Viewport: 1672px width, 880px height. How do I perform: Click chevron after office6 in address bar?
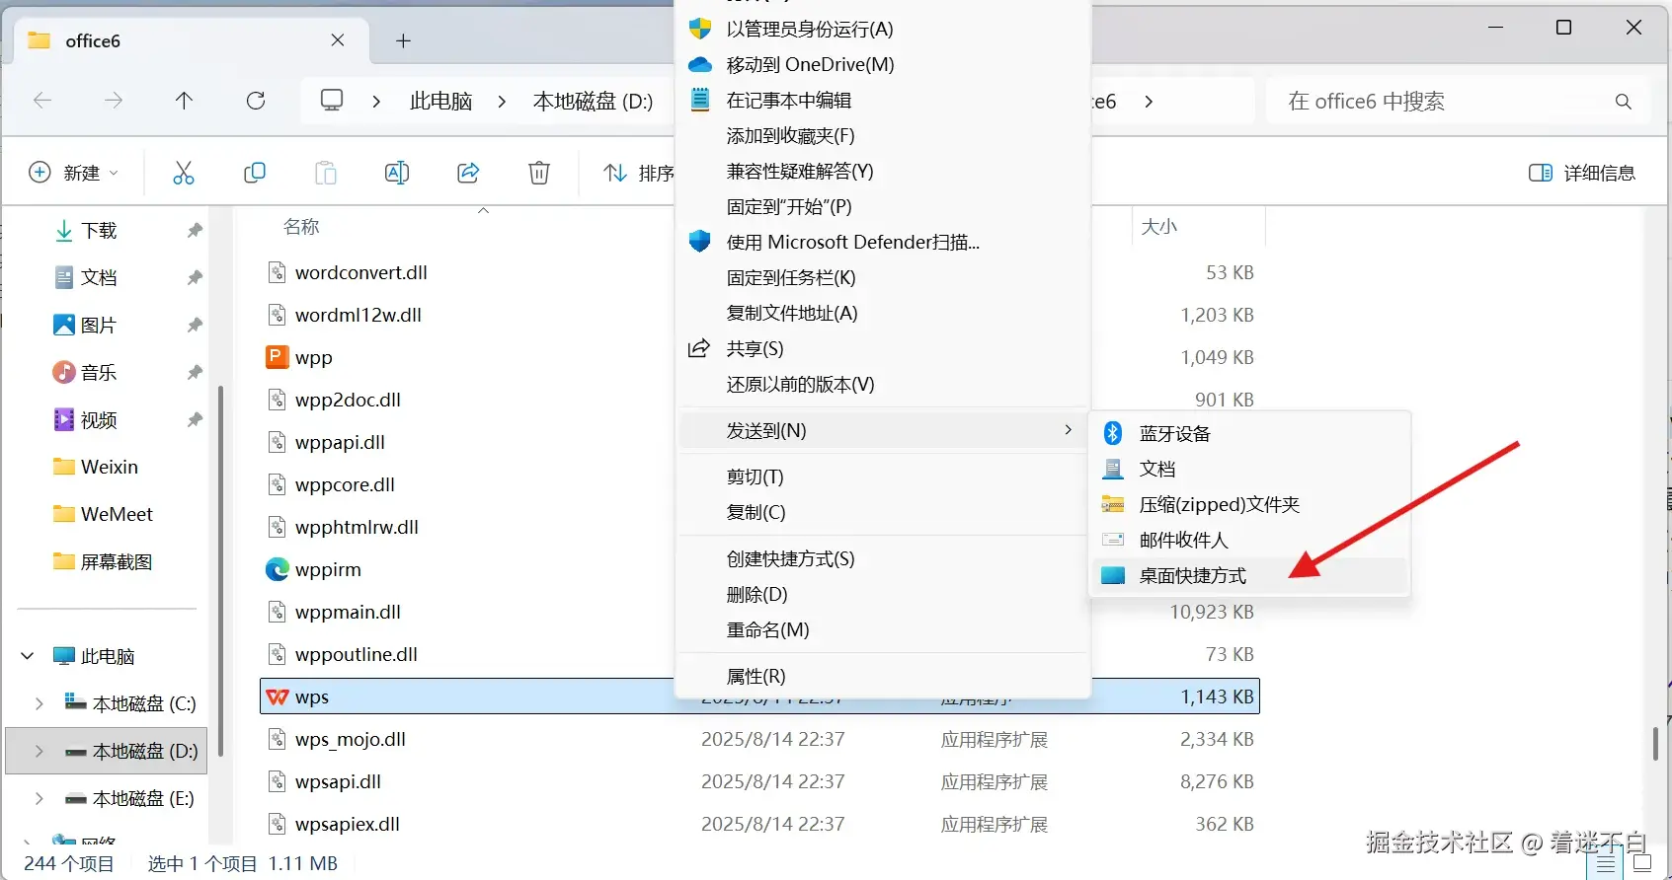[1149, 101]
